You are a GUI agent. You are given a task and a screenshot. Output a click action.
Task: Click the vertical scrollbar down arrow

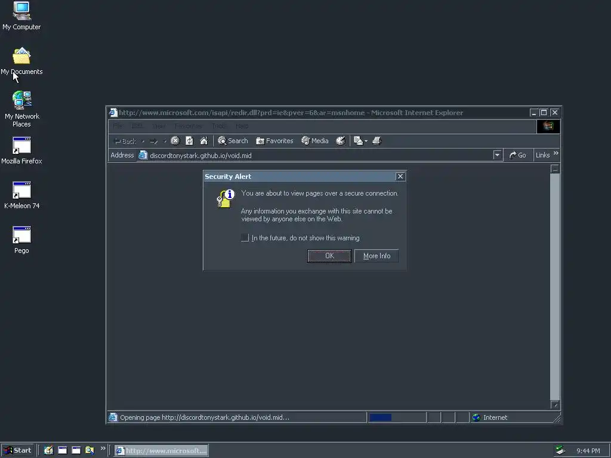(555, 405)
